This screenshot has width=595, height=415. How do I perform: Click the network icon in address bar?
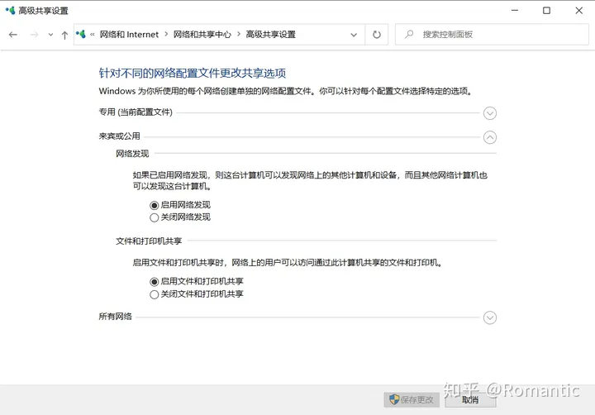click(81, 34)
